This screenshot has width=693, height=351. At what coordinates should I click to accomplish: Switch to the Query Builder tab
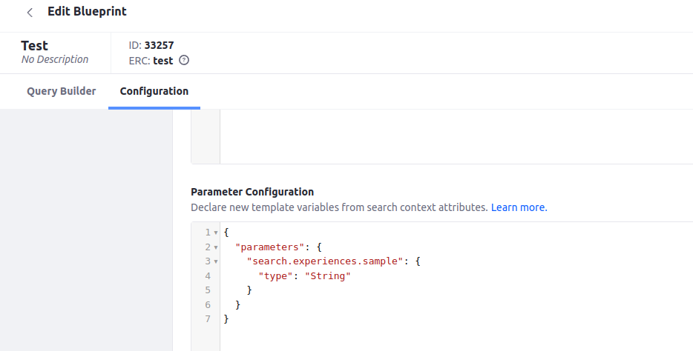(62, 91)
